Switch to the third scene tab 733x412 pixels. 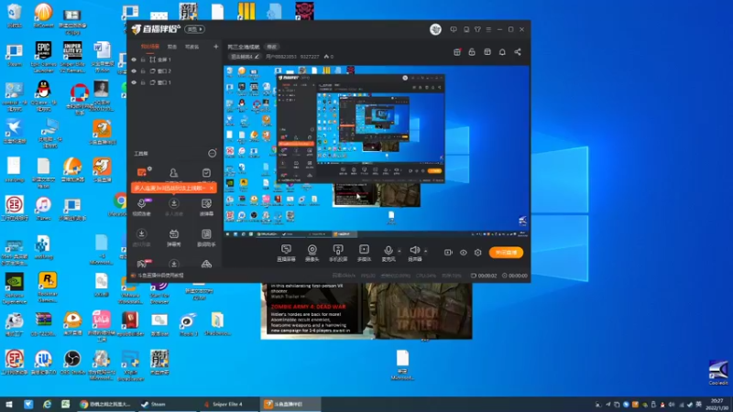(191, 47)
